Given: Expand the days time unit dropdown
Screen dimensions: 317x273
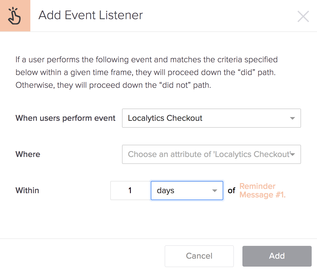Looking at the screenshot, I should point(186,191).
